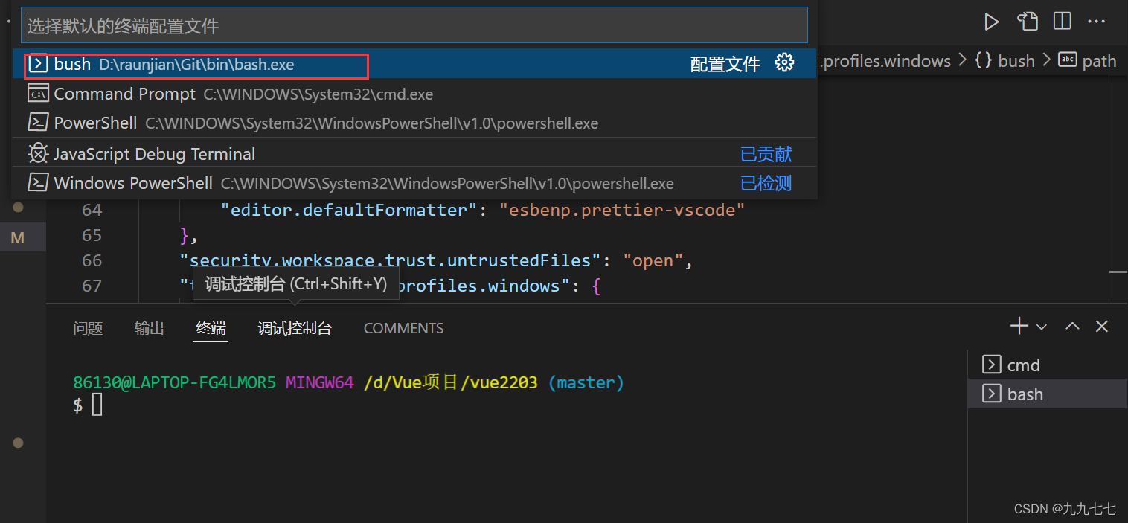This screenshot has width=1128, height=523.
Task: Click the PowerShell icon in profile list
Action: point(38,123)
